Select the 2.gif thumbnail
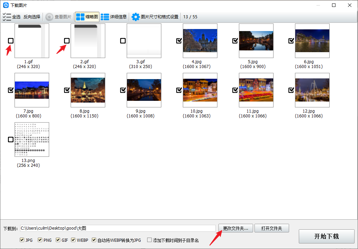The height and width of the screenshot is (249, 358). coord(88,41)
